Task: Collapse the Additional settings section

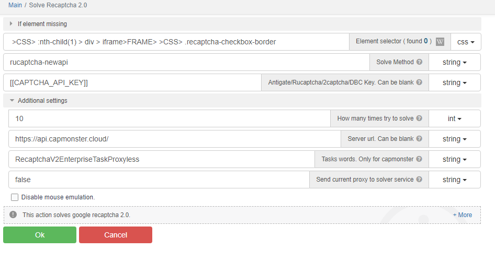Action: 242,100
